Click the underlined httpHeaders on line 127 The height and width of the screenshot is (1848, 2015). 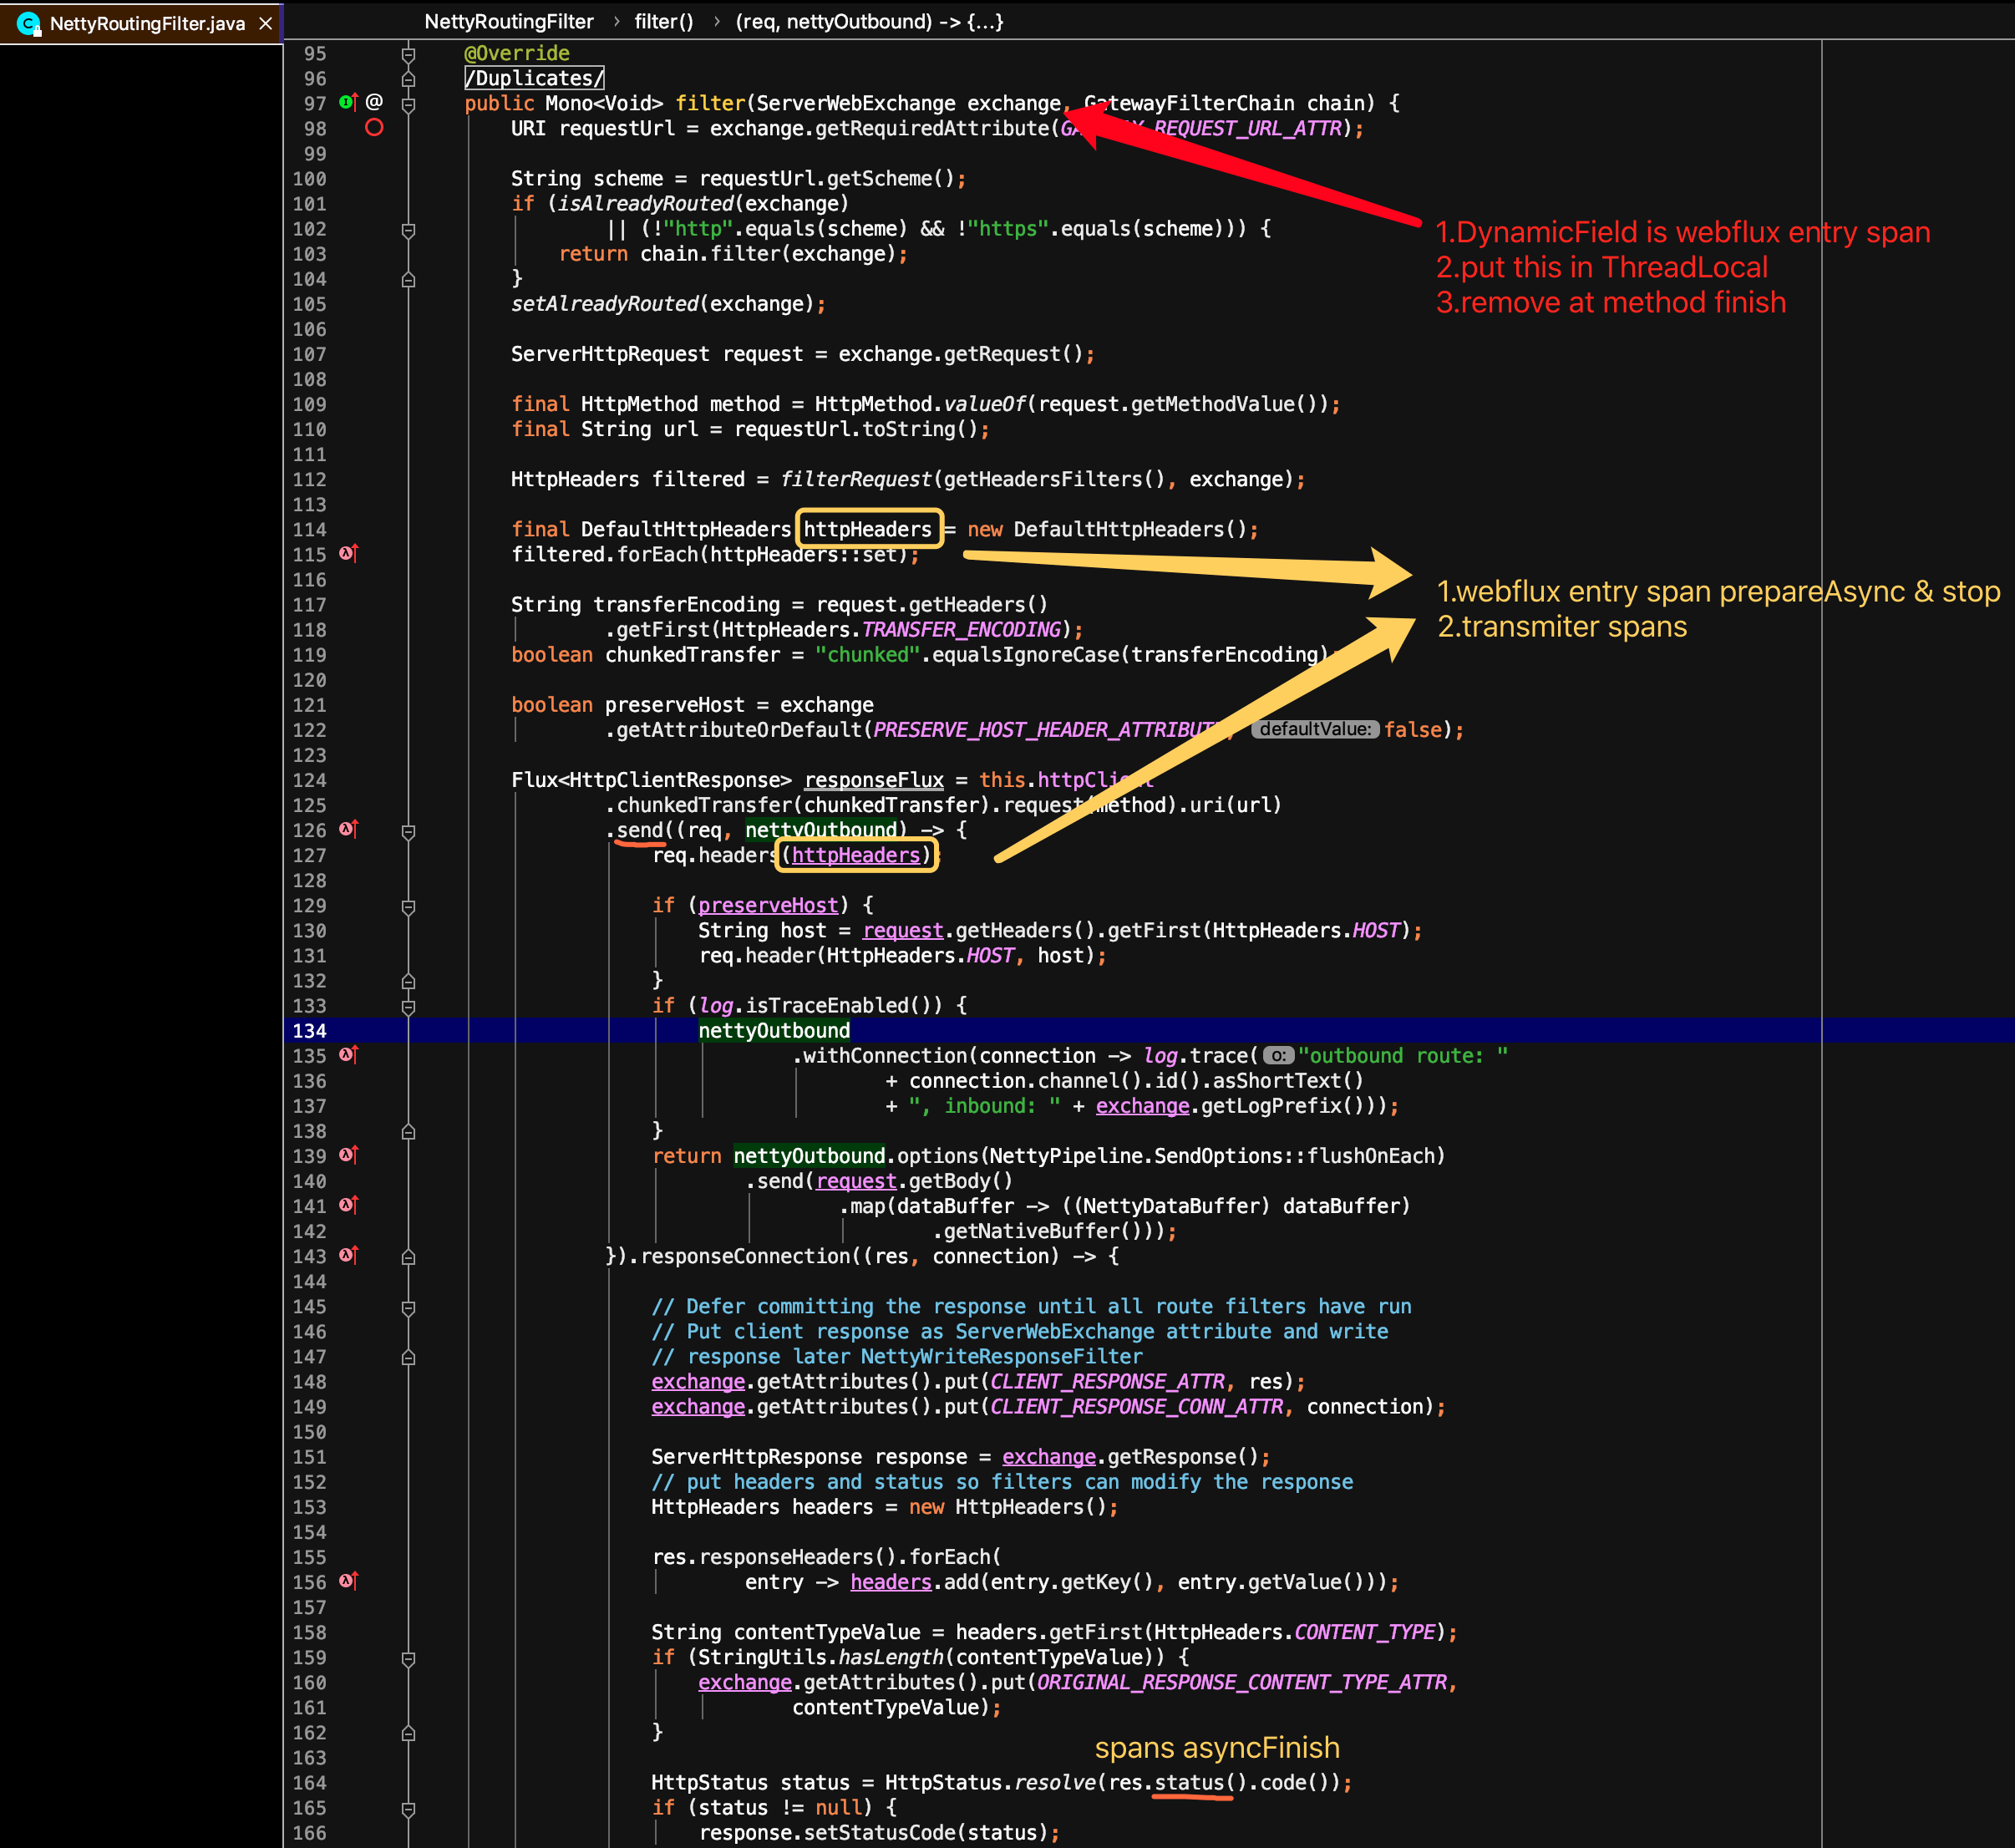(856, 855)
